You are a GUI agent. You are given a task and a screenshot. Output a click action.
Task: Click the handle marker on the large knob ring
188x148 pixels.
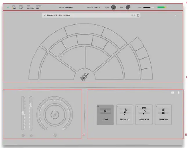pos(64,129)
